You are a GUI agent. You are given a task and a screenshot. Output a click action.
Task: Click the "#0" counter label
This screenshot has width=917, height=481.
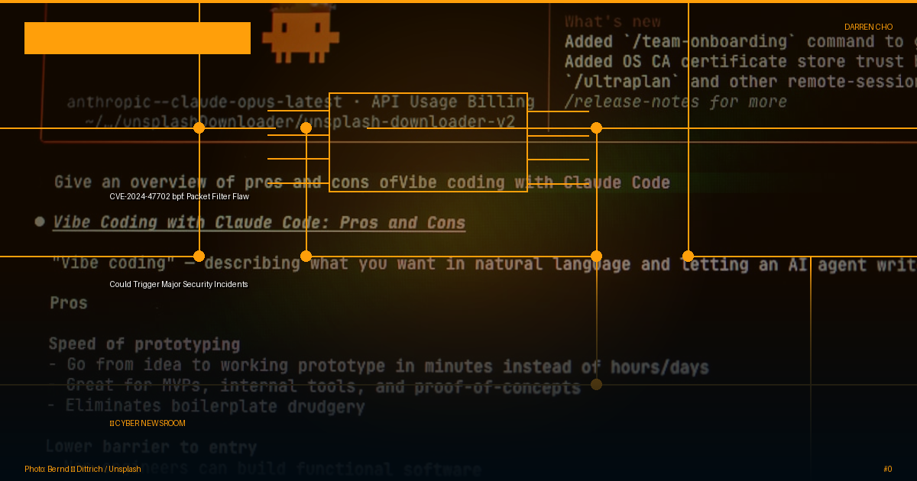point(887,469)
